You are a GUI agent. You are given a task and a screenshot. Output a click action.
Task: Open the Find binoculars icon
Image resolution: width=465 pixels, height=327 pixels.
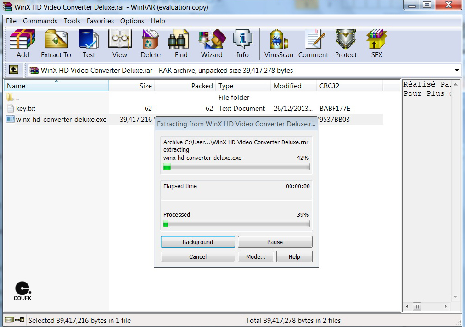pos(179,39)
